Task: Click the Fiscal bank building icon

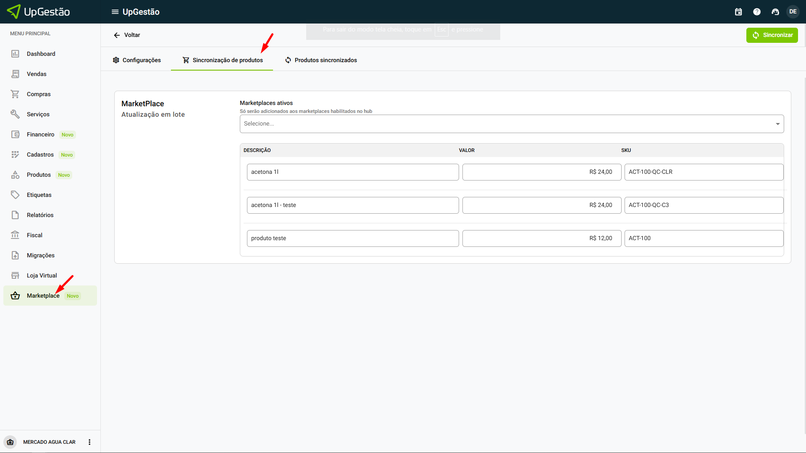Action: tap(15, 235)
